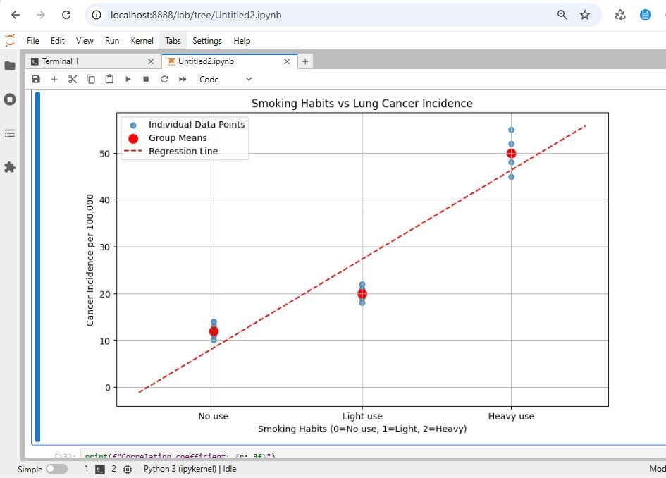
Task: Open a new launcher tab
Action: pyautogui.click(x=305, y=61)
